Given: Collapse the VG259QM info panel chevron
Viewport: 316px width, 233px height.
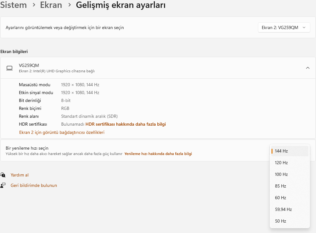Looking at the screenshot, I should 307,68.
